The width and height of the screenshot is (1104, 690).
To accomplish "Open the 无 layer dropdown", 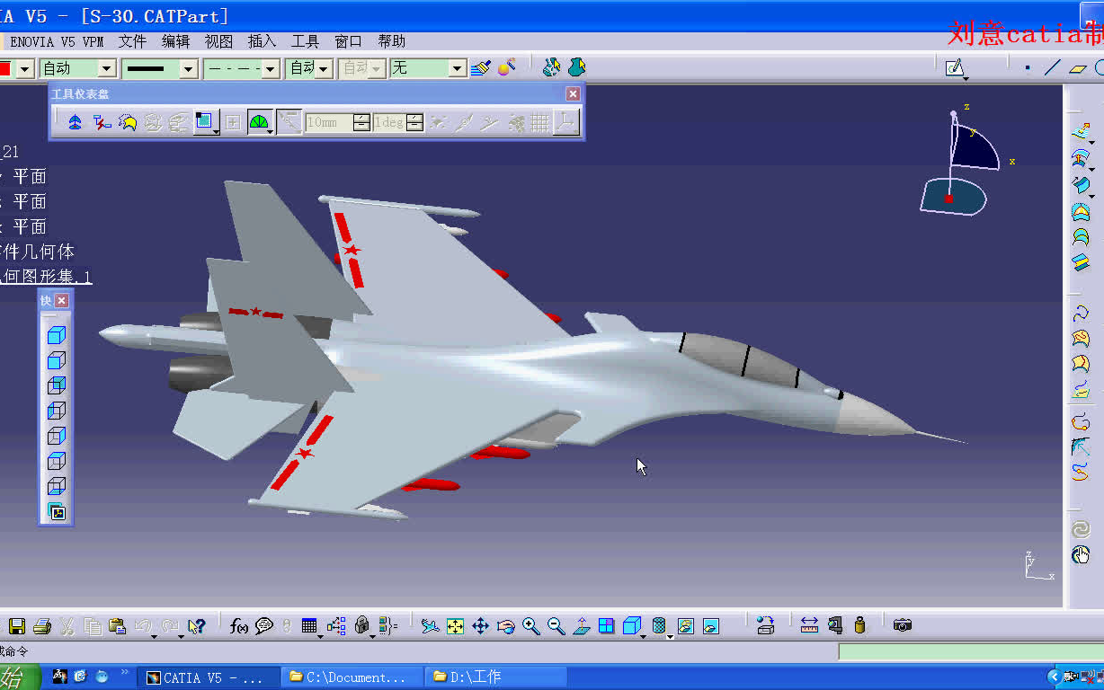I will coord(458,68).
